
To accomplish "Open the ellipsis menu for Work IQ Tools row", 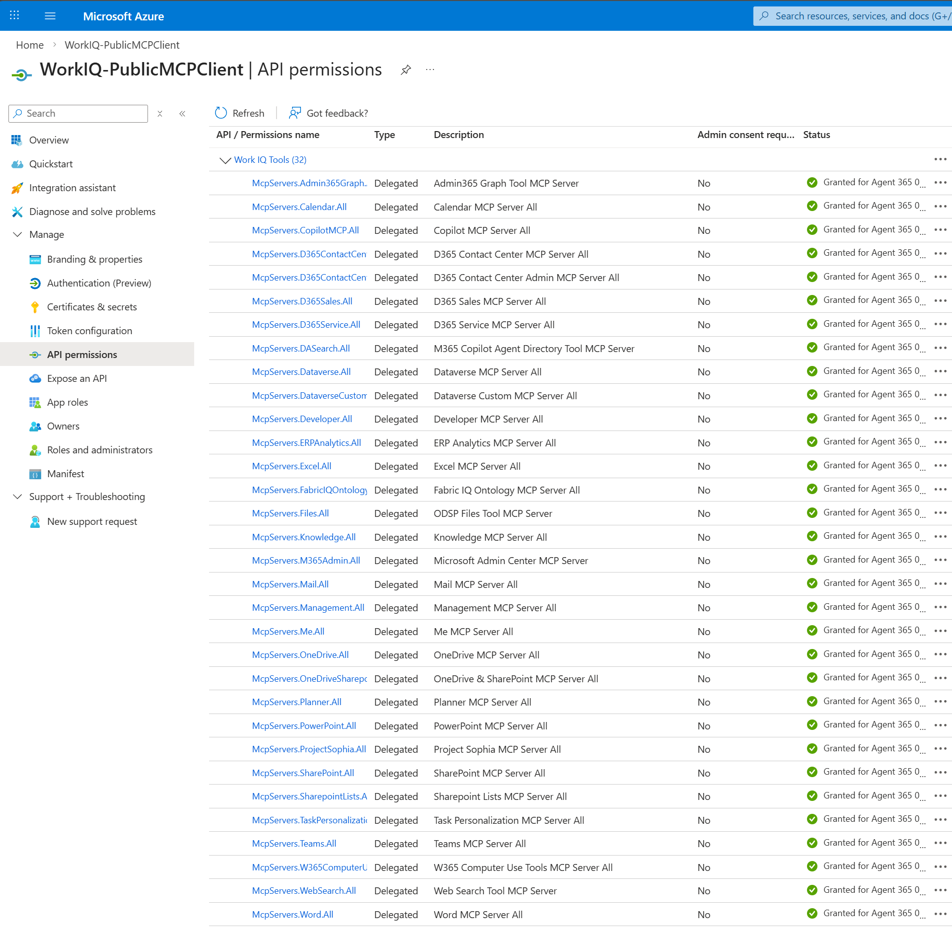I will point(941,159).
